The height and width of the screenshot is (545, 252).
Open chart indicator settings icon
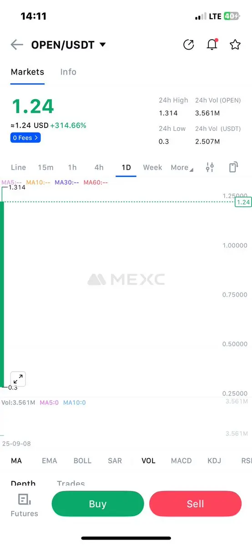[x=210, y=167]
